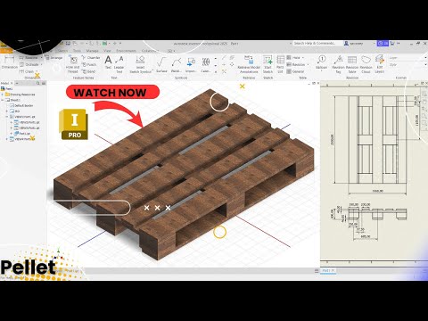Open the Layer dropdown in Format panel
Screen dimensions: 428x321
click(x=408, y=58)
